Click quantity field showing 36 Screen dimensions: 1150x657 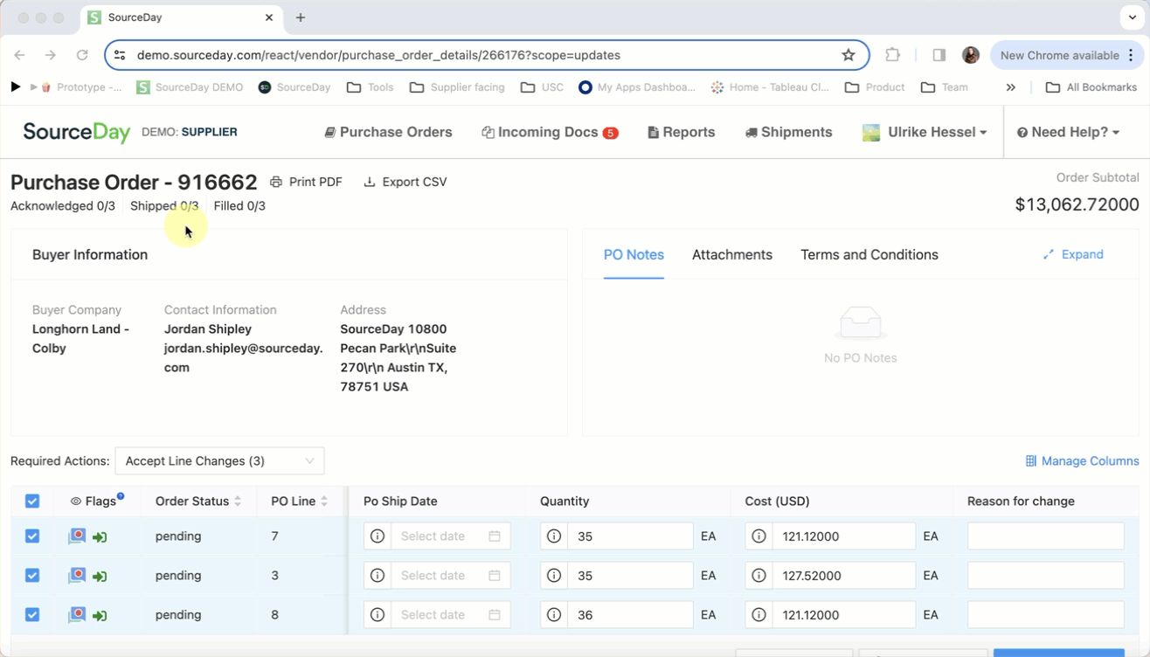click(x=630, y=615)
